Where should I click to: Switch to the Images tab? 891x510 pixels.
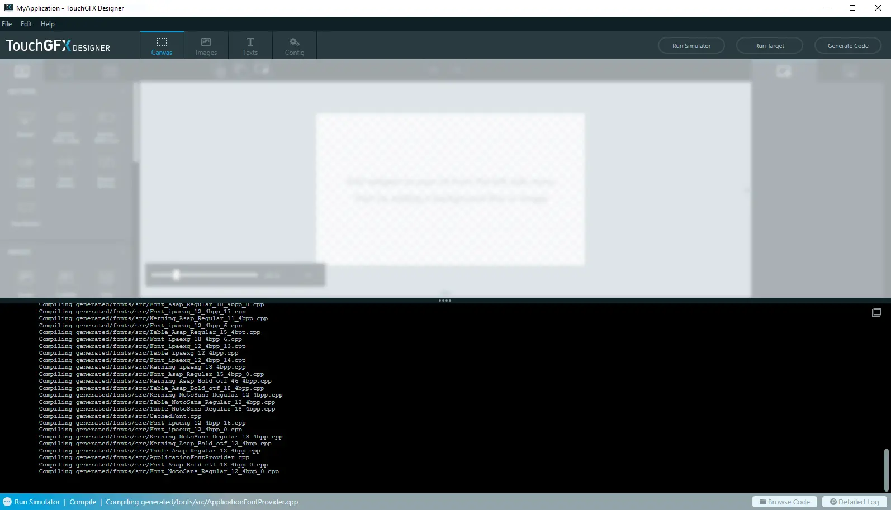tap(206, 46)
